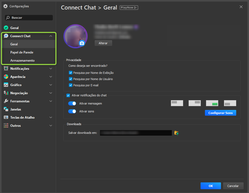Click the Outros sidebar label

16,126
